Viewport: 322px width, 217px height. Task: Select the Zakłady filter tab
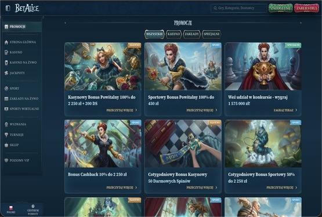click(x=191, y=34)
